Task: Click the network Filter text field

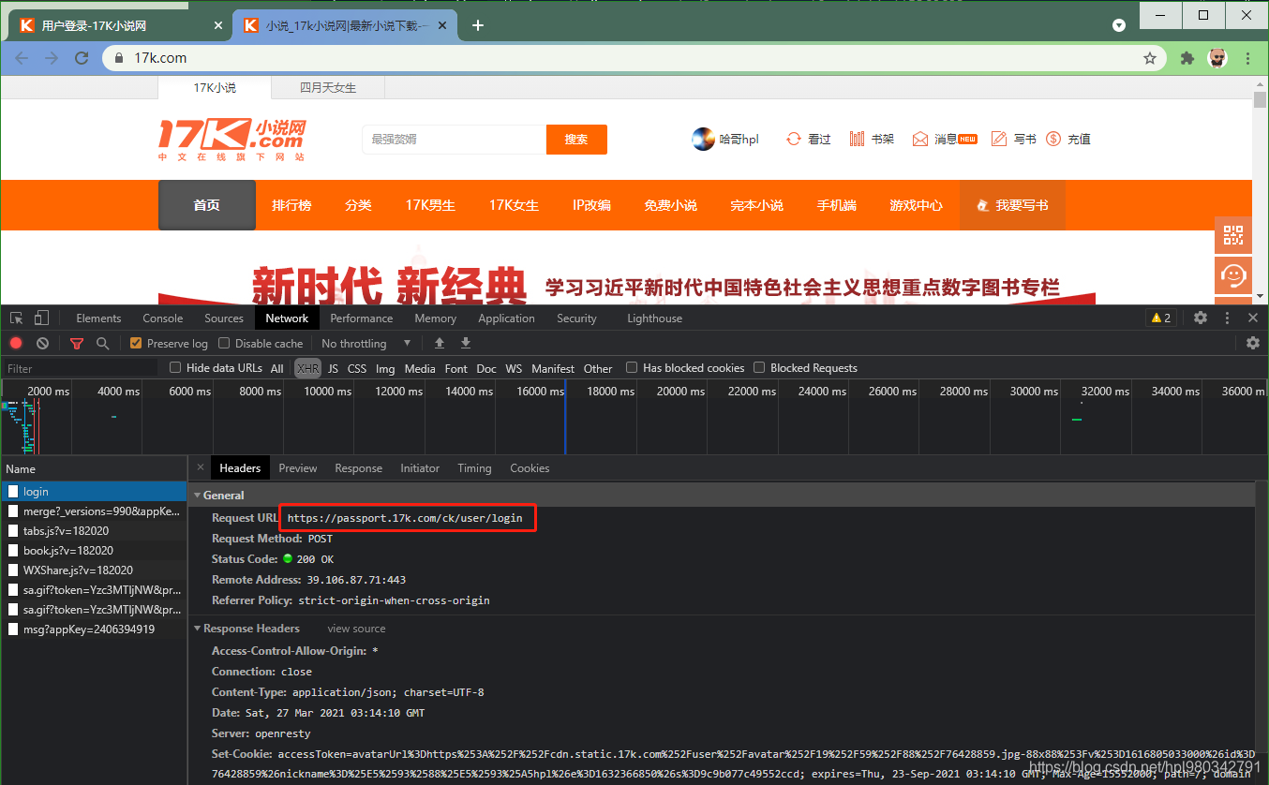Action: tap(82, 368)
